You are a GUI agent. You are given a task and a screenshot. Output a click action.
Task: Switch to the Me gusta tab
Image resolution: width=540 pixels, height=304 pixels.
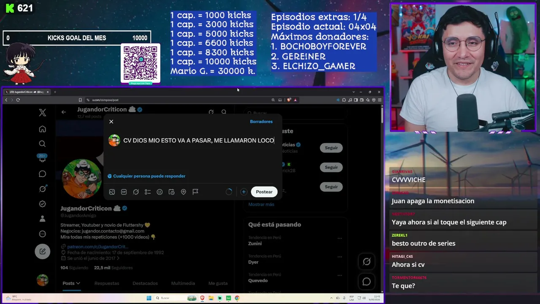pos(218,283)
